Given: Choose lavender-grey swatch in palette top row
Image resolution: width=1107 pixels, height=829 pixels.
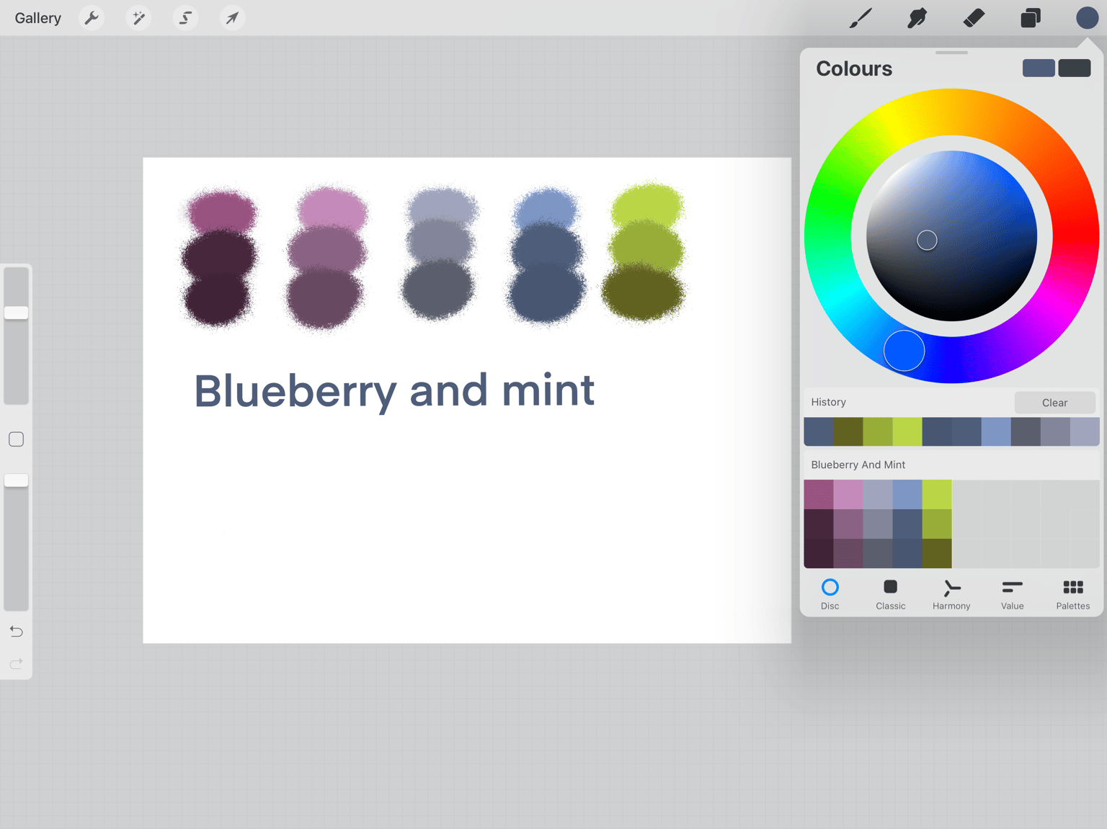Looking at the screenshot, I should tap(878, 494).
